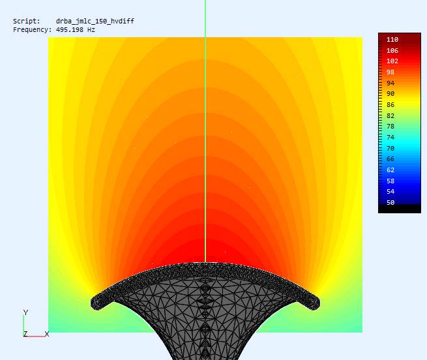
Task: Click the 110 value on color legend
Action: click(x=392, y=40)
